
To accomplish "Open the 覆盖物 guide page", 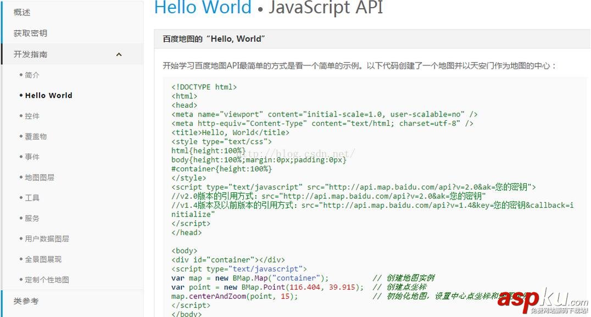I will pyautogui.click(x=36, y=136).
